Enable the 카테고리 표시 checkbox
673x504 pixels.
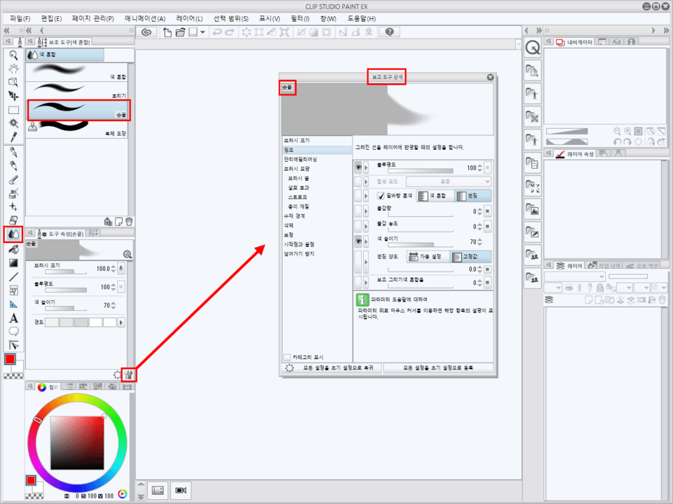tap(287, 356)
